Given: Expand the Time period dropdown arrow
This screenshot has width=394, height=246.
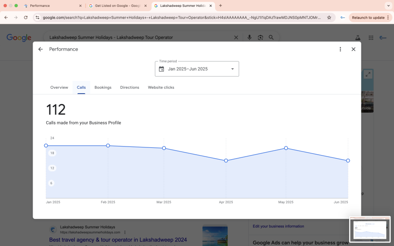Looking at the screenshot, I should pyautogui.click(x=232, y=69).
